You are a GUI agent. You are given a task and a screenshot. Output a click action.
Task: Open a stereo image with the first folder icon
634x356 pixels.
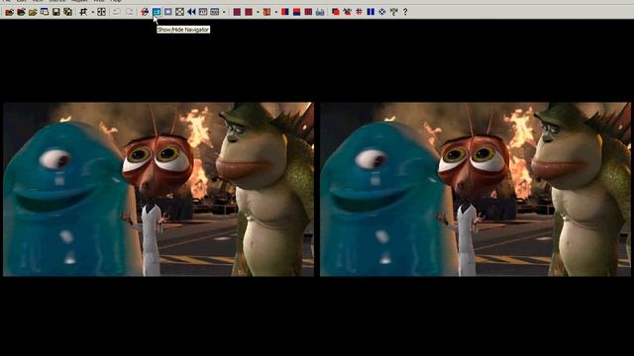click(x=9, y=12)
